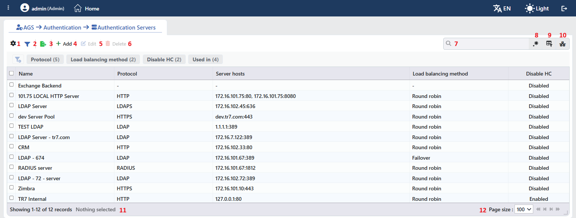Image resolution: width=576 pixels, height=218 pixels.
Task: Click the Showing 1-12 of 12 records text
Action: pos(41,209)
